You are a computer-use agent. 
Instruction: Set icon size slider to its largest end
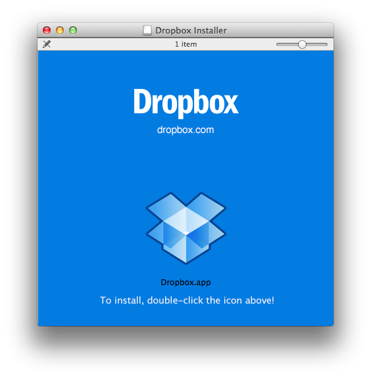point(326,44)
